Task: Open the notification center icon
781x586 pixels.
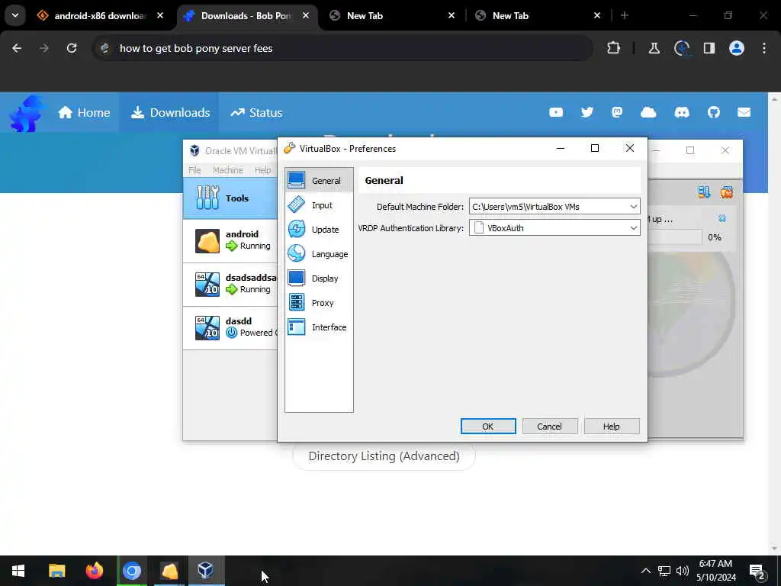Action: tap(757, 572)
